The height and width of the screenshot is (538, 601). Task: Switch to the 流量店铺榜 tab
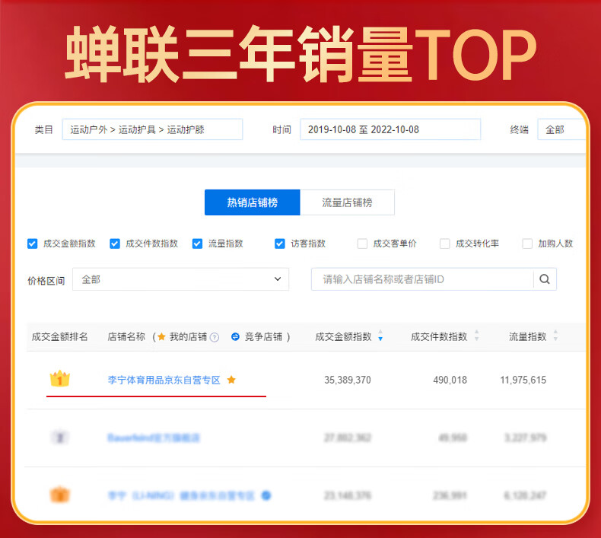click(347, 202)
